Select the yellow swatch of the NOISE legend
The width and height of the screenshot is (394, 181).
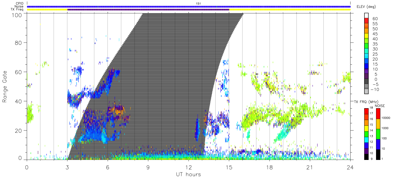378,124
